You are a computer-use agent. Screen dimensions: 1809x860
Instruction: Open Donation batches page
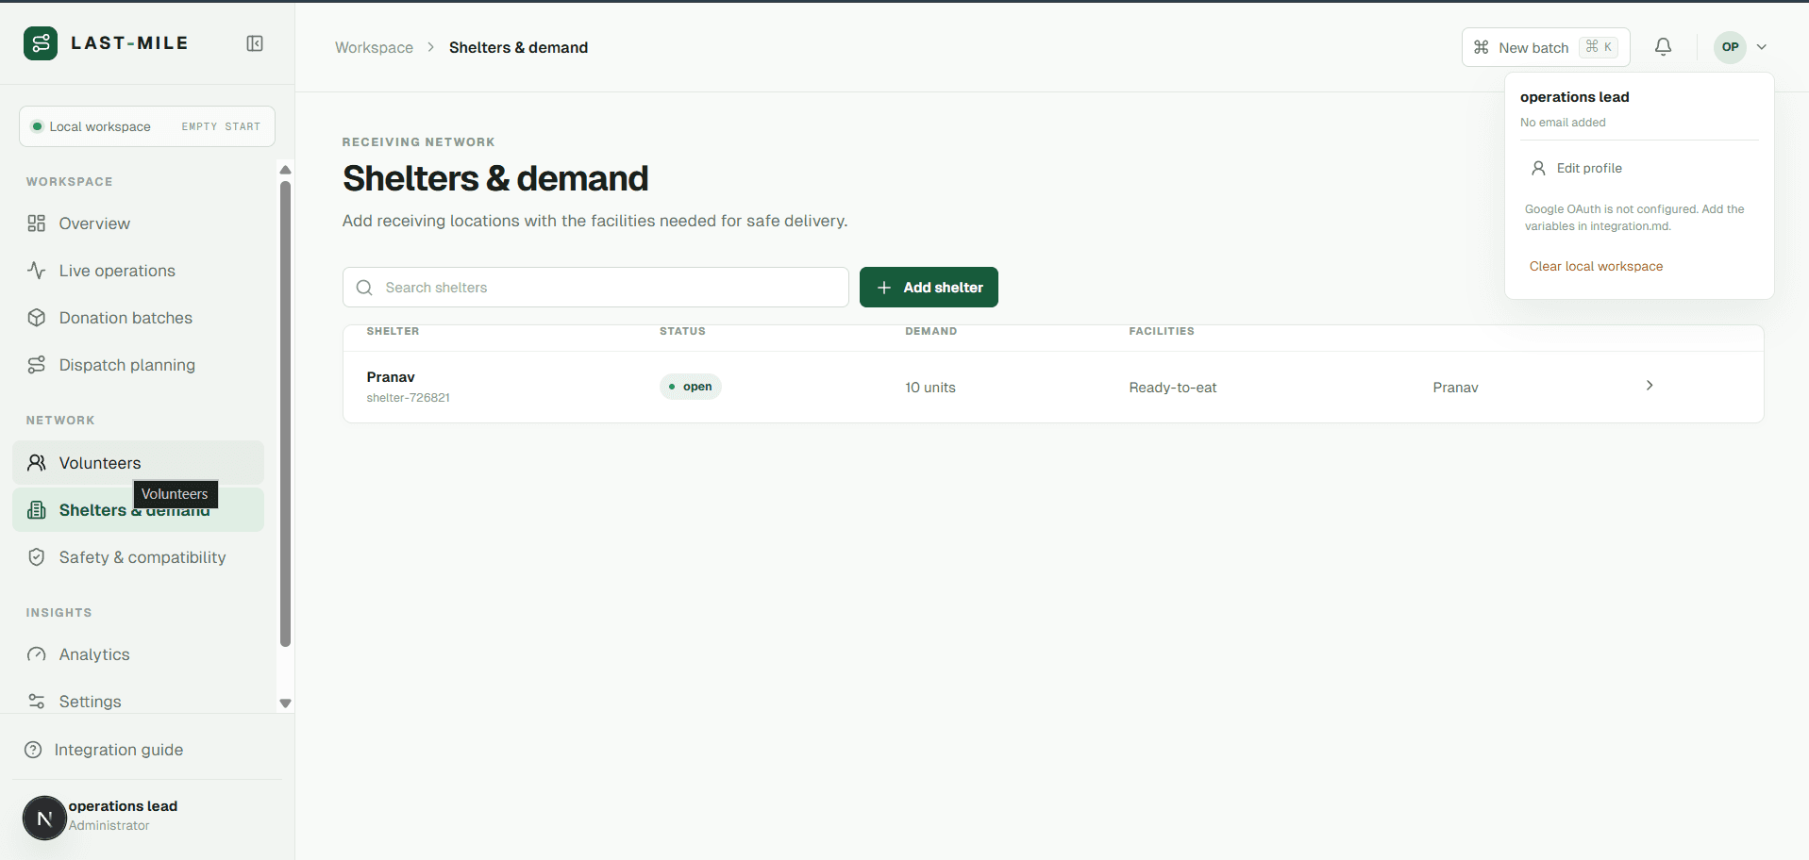(x=138, y=318)
